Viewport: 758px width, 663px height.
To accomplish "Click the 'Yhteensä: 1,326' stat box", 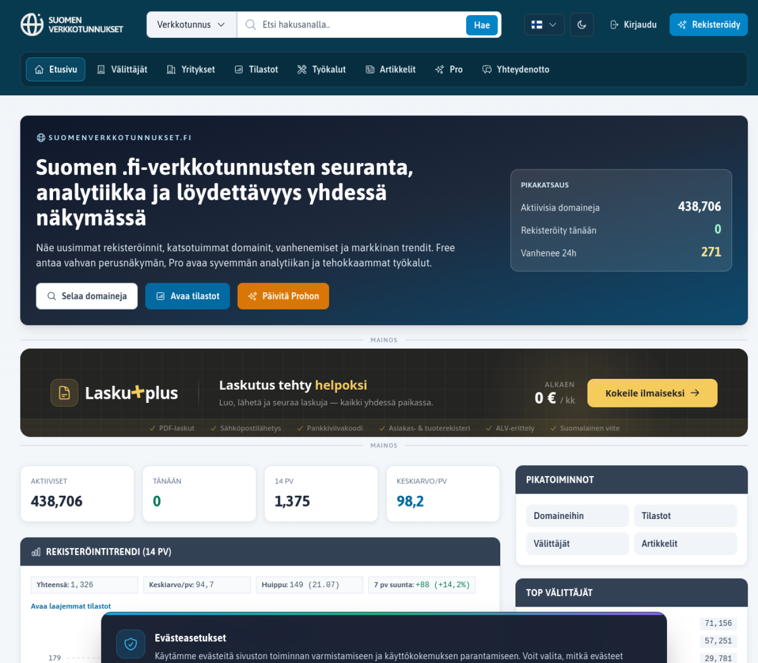I will click(84, 585).
